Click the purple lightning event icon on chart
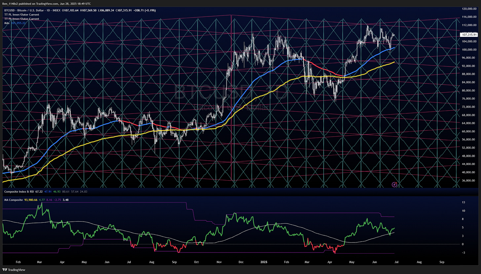The height and width of the screenshot is (274, 481). [394, 184]
